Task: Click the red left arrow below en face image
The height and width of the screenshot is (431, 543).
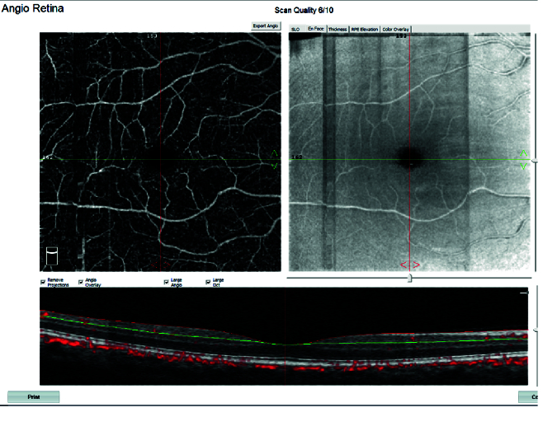Action: point(404,265)
